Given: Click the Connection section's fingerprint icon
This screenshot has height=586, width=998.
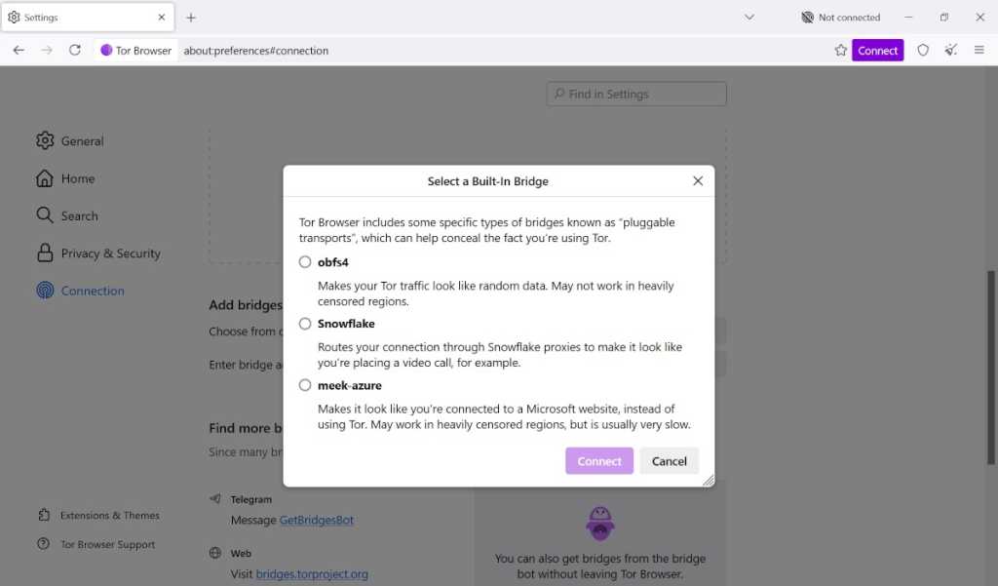Looking at the screenshot, I should [x=45, y=291].
